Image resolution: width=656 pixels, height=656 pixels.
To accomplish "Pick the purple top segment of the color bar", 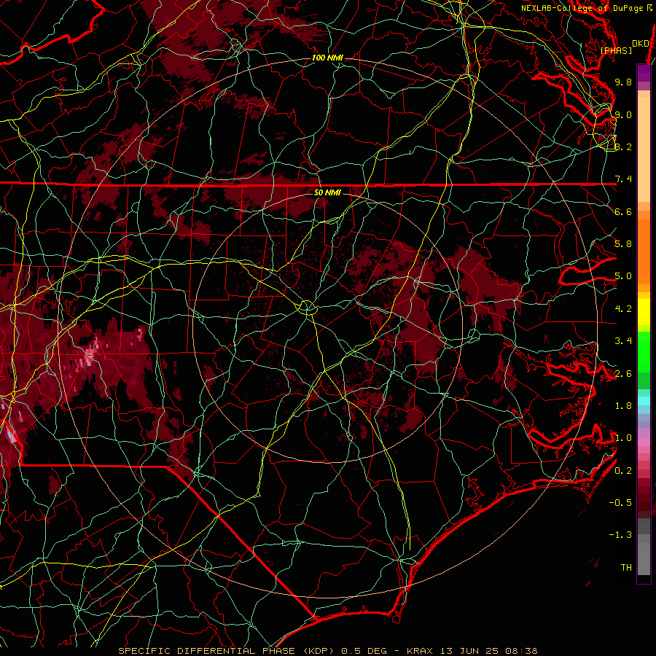I will [x=644, y=74].
